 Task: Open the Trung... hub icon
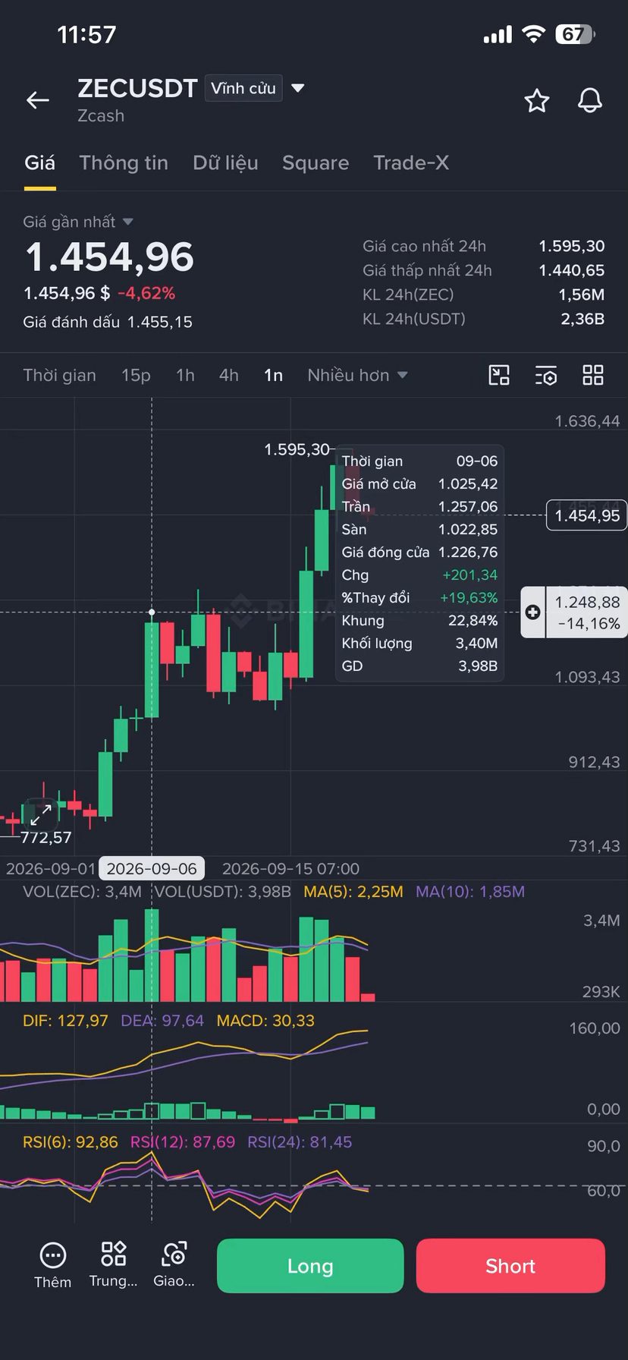[x=114, y=1254]
